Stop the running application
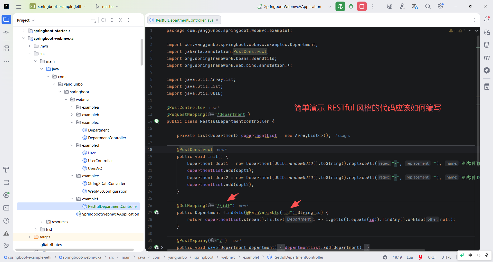This screenshot has height=262, width=493. tap(362, 6)
